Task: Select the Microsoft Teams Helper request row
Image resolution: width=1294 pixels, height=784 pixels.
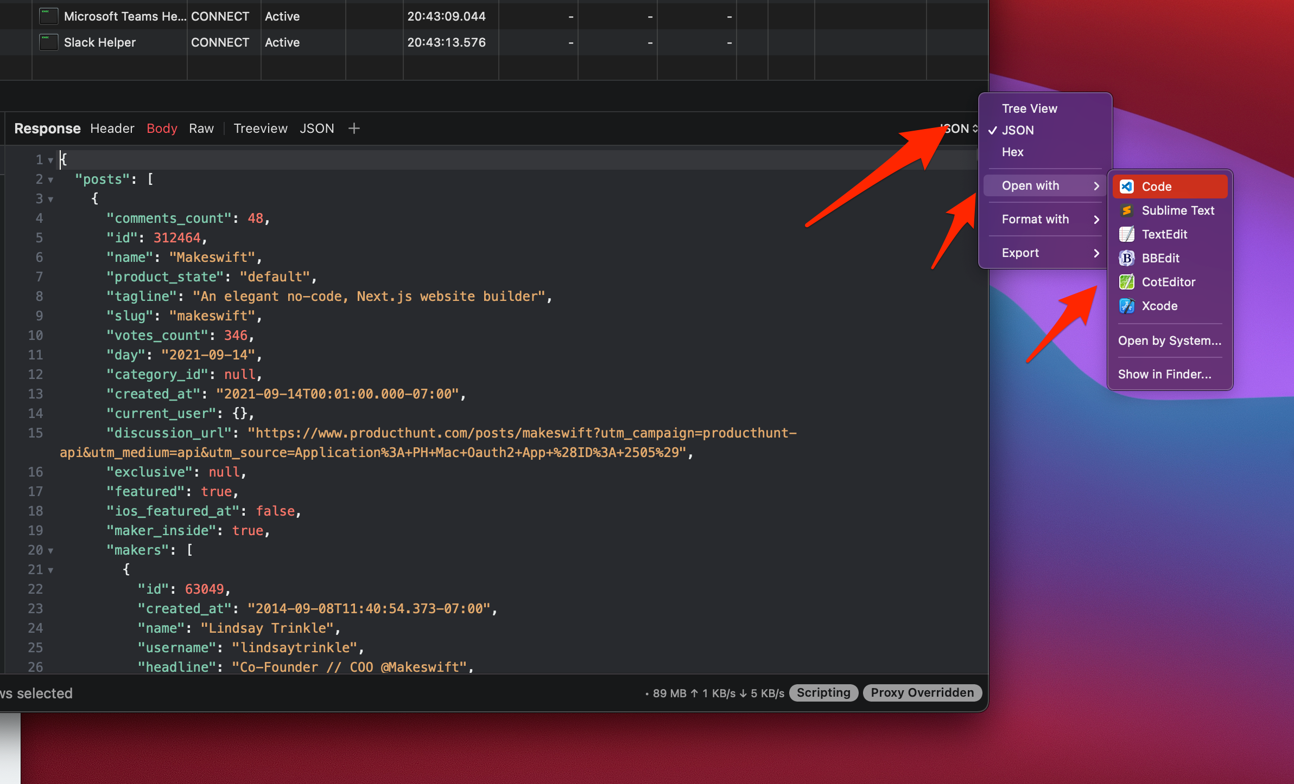Action: [x=494, y=16]
